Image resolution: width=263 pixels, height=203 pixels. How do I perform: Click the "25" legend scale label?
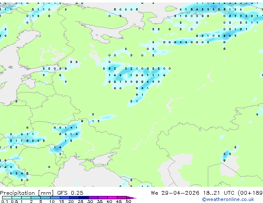[x=80, y=201]
